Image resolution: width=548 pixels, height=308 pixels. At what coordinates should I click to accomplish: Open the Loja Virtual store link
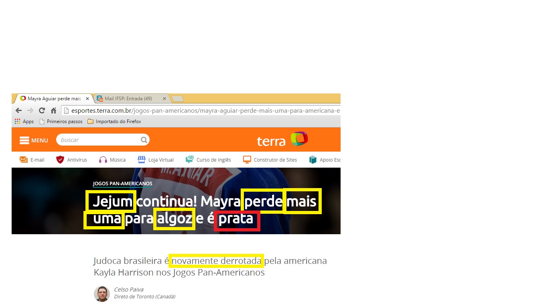point(155,160)
